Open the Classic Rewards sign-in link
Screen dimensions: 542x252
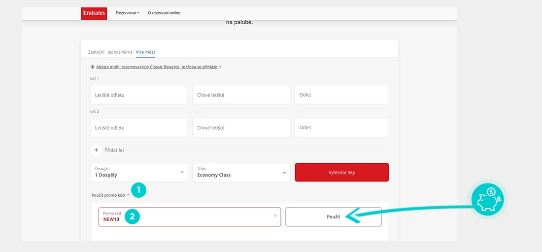pos(157,67)
